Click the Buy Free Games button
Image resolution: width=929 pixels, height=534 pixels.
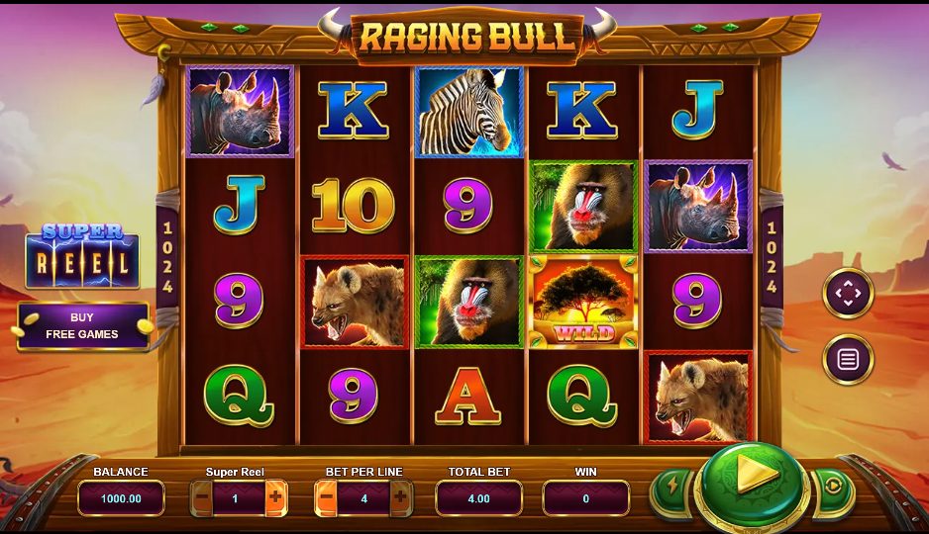pos(82,326)
